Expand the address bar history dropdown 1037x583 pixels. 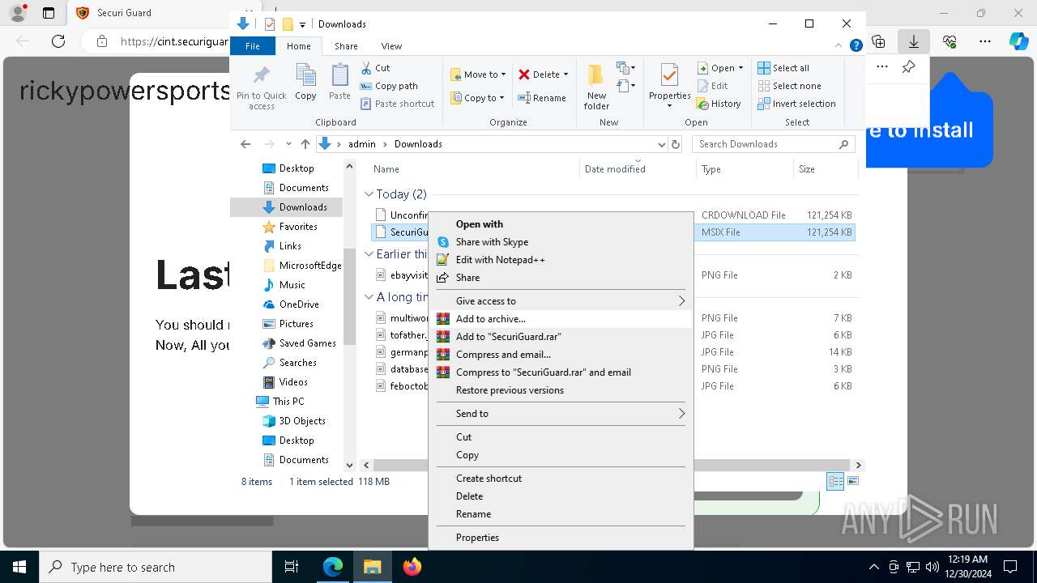coord(662,144)
